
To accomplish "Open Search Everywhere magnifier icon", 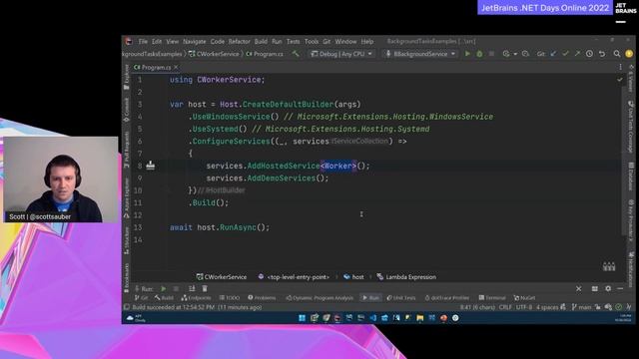I will click(x=617, y=54).
